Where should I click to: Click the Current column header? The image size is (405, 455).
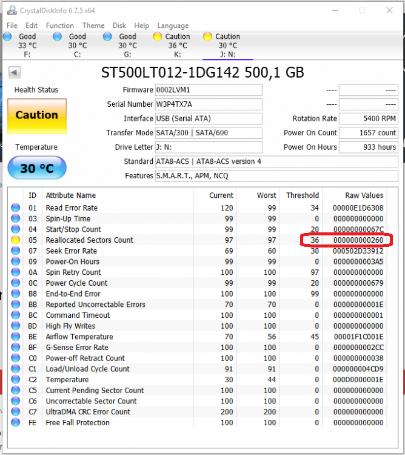(221, 195)
